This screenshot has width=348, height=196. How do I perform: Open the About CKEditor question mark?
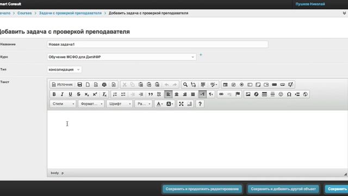200,104
